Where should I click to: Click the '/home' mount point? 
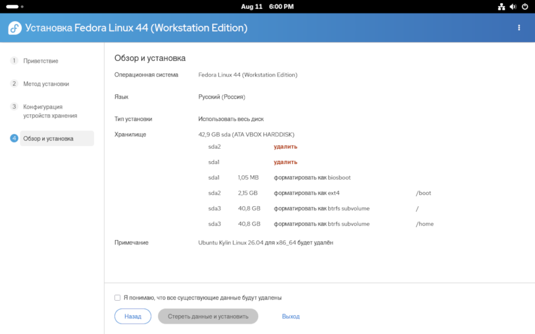[424, 224]
